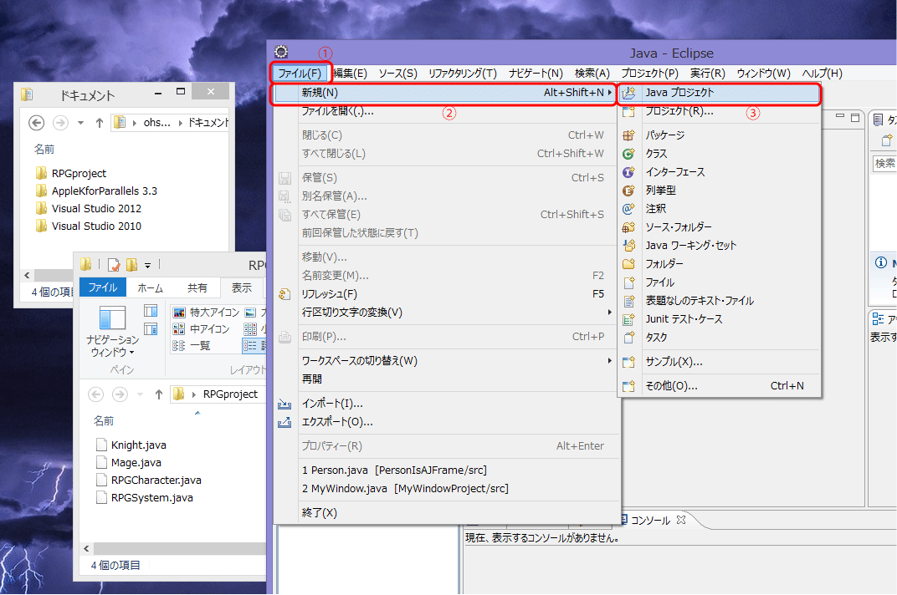This screenshot has height=595, width=897.
Task: Click the Export icon in File menu
Action: (x=284, y=422)
